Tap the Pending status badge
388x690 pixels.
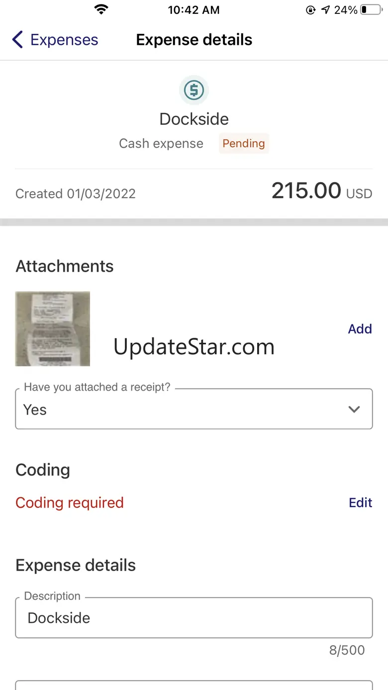(243, 143)
